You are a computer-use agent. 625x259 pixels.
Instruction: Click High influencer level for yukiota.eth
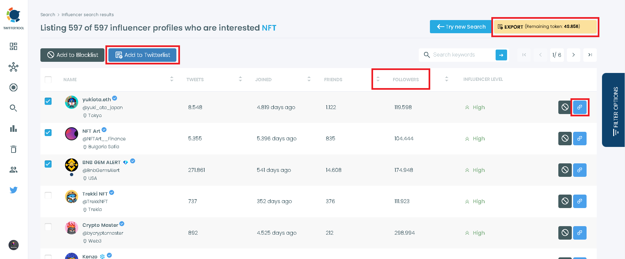(475, 107)
